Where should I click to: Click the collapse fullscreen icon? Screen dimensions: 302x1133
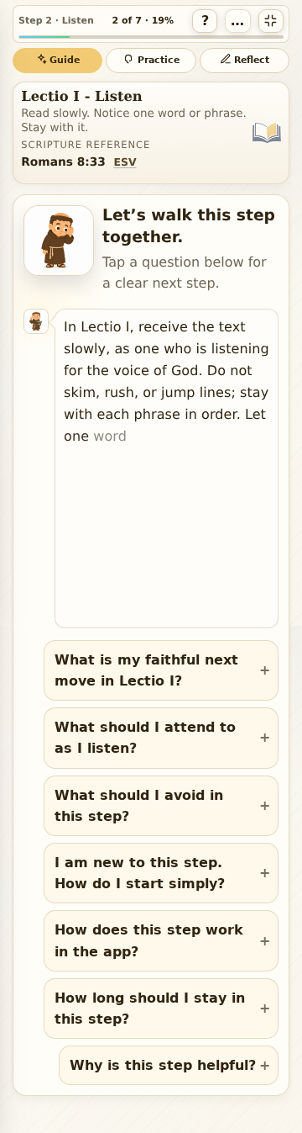pyautogui.click(x=270, y=21)
